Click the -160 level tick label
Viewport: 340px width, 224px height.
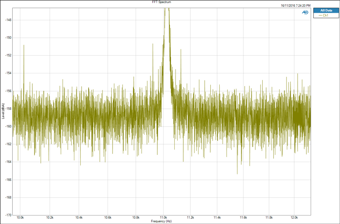(8, 126)
